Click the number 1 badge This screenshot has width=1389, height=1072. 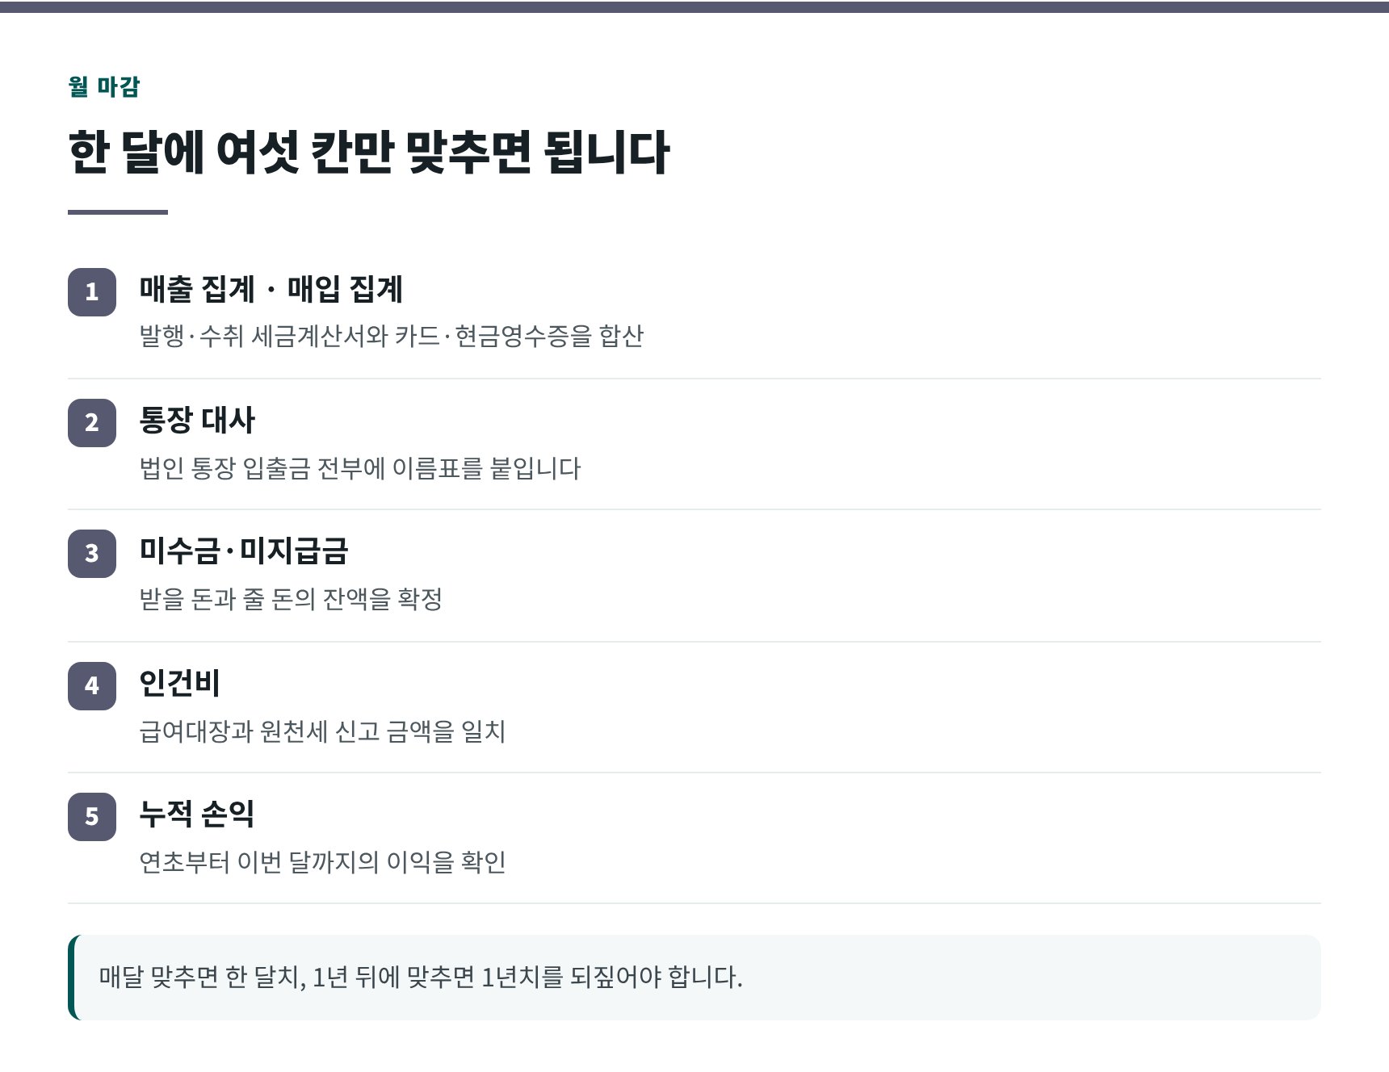[92, 291]
